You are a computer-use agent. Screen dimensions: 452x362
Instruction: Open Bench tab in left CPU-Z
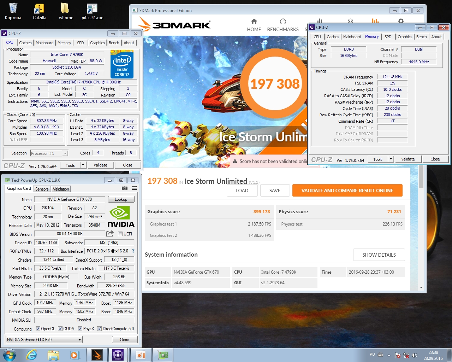point(114,43)
